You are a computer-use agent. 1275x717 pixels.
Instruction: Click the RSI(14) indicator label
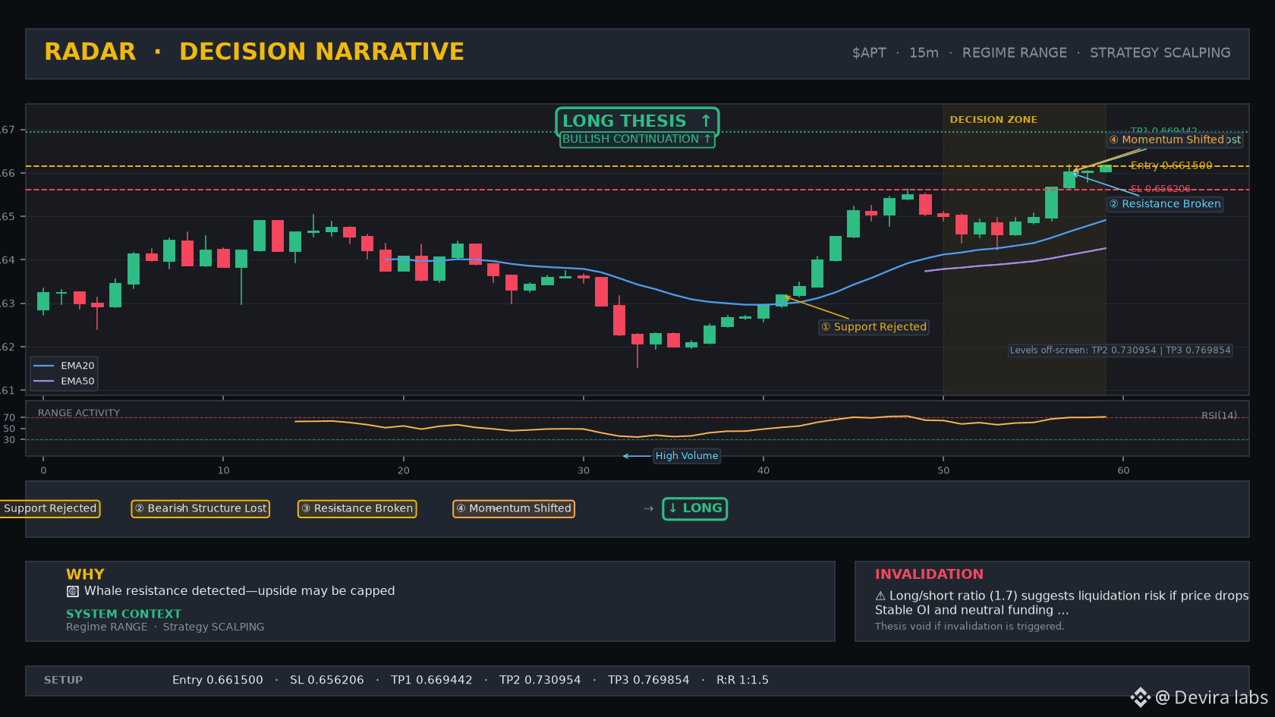[x=1219, y=416]
